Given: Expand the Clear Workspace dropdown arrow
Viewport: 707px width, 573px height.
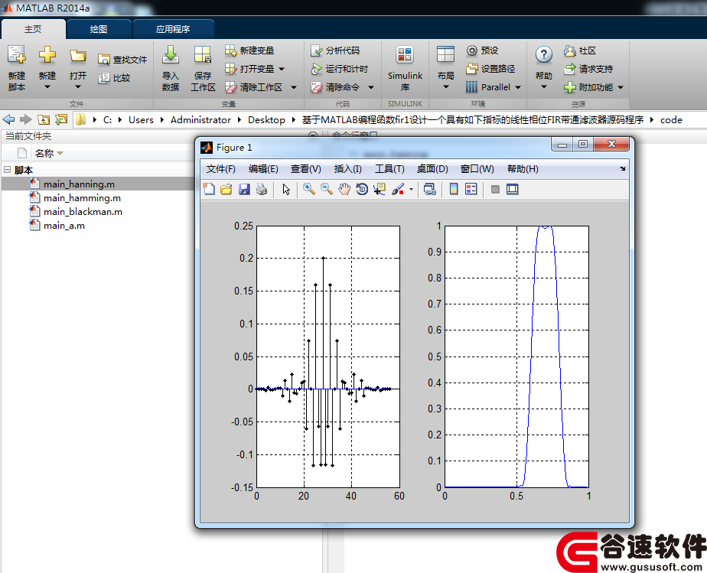Looking at the screenshot, I should pos(294,87).
